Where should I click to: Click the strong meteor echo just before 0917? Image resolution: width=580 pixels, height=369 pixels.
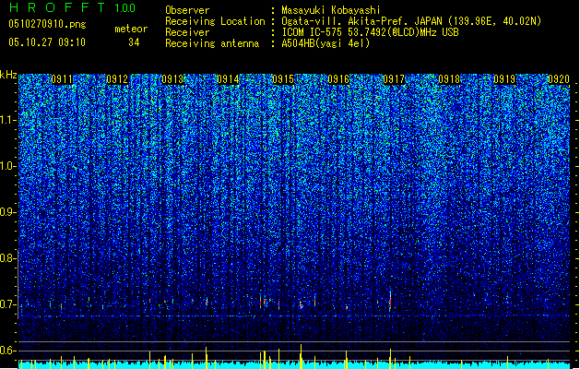pos(390,301)
